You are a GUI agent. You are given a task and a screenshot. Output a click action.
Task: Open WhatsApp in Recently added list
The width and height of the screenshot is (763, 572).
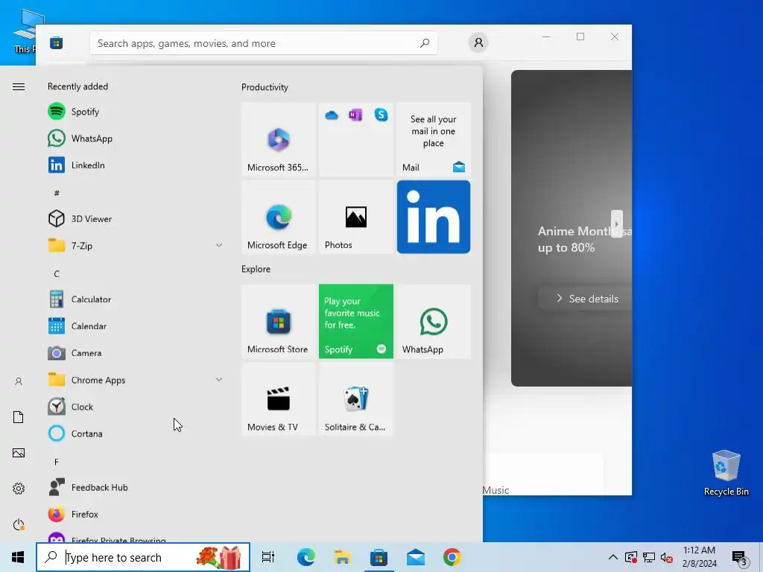coord(136,138)
